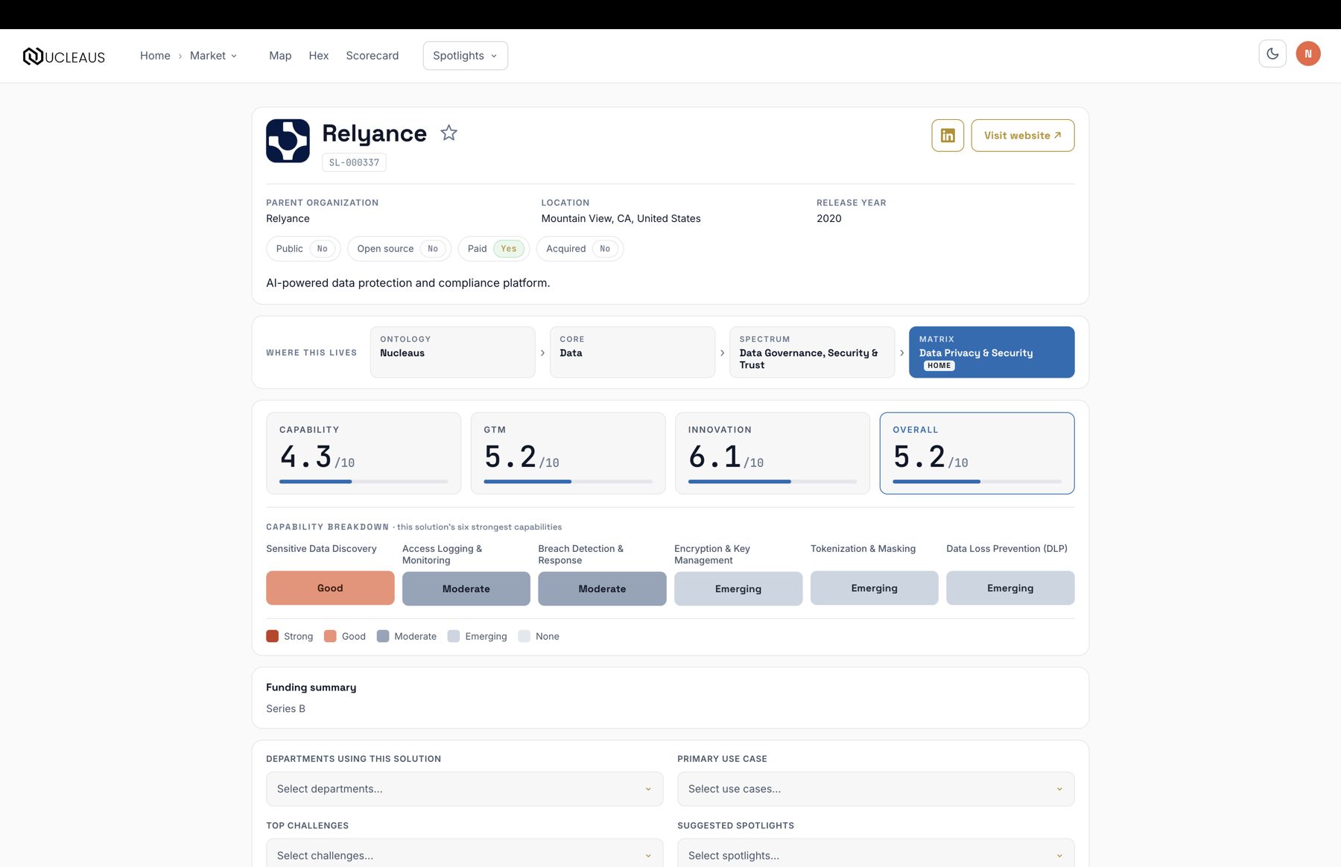Click the Relyance product logo
The width and height of the screenshot is (1341, 867).
[288, 141]
